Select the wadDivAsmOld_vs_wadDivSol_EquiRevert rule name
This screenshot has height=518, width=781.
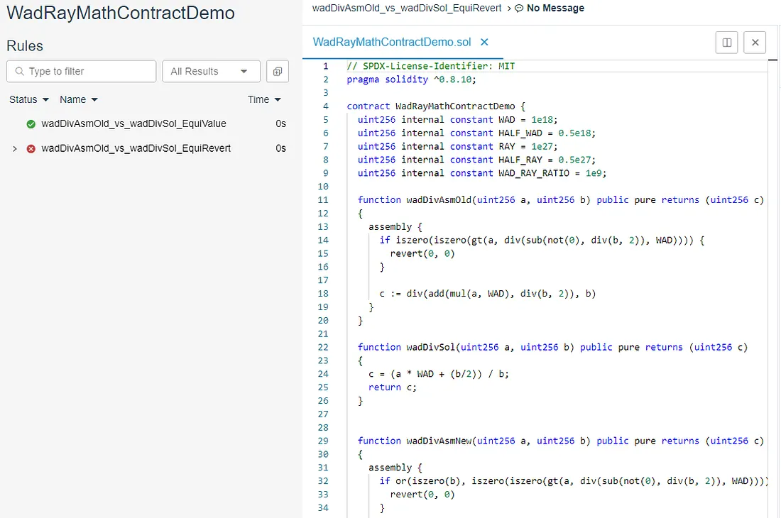coord(136,149)
